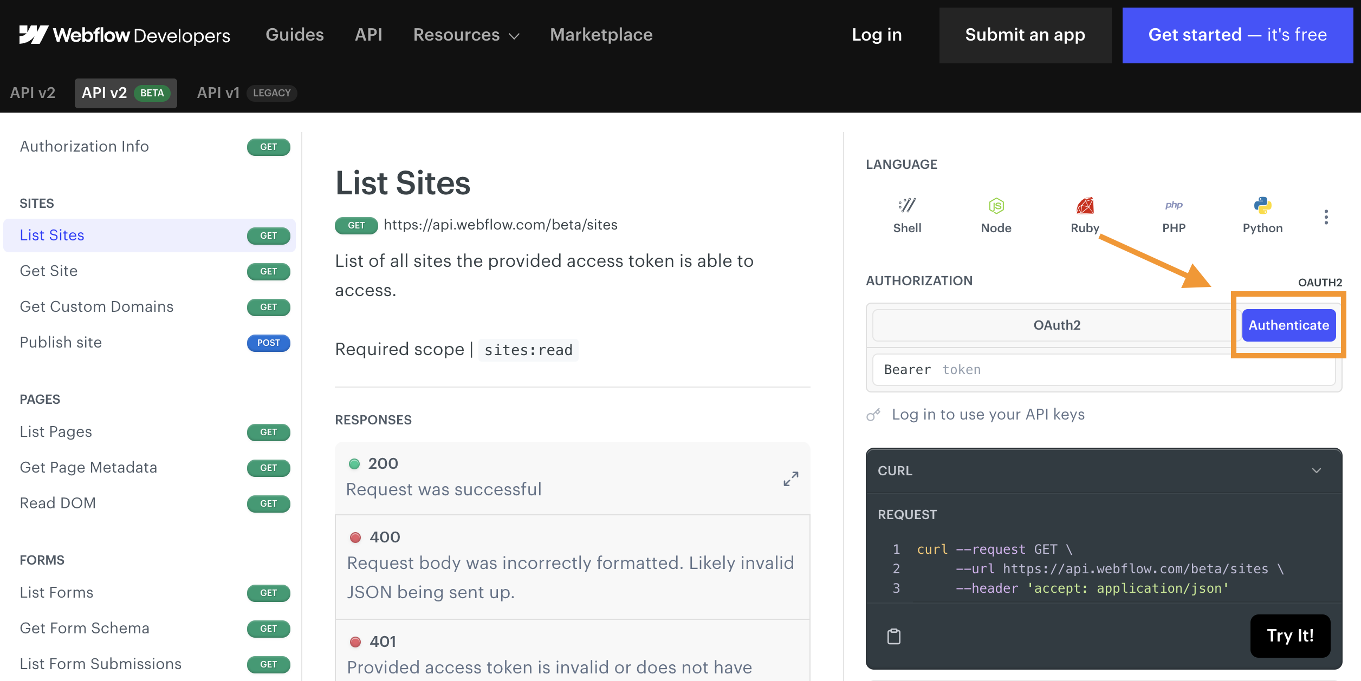1361x681 pixels.
Task: Click the Webflow Developers logo
Action: pos(125,35)
